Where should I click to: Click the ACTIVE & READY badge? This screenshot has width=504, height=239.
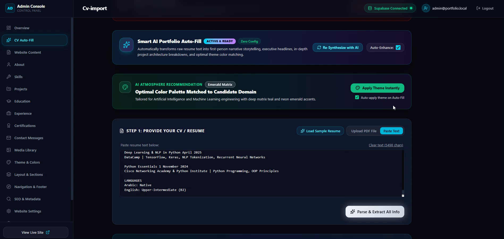(x=220, y=41)
